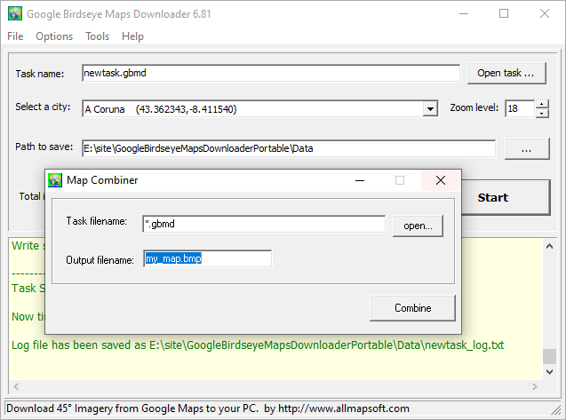Click the Combine button
566x420 pixels.
tap(412, 308)
